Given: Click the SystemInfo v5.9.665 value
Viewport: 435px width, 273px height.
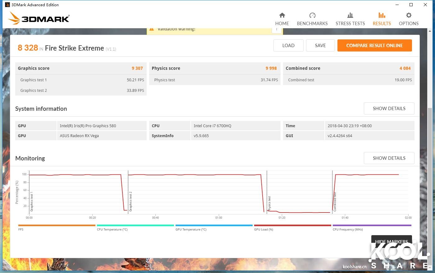Looking at the screenshot, I should (236, 136).
